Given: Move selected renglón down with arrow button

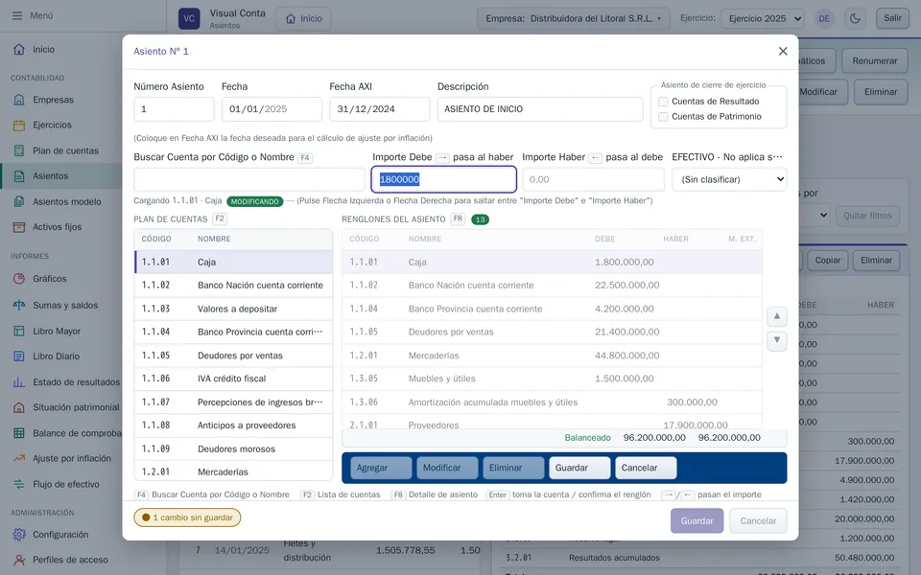Looking at the screenshot, I should [x=776, y=340].
